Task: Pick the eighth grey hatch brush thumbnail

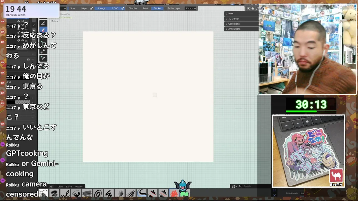Action: click(x=120, y=193)
